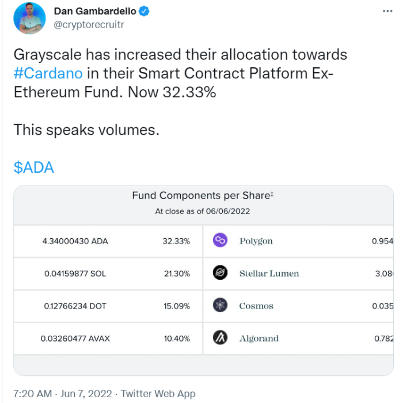Viewport: 403px width, 403px height.
Task: Click the Cosmos name in the table
Action: click(256, 306)
